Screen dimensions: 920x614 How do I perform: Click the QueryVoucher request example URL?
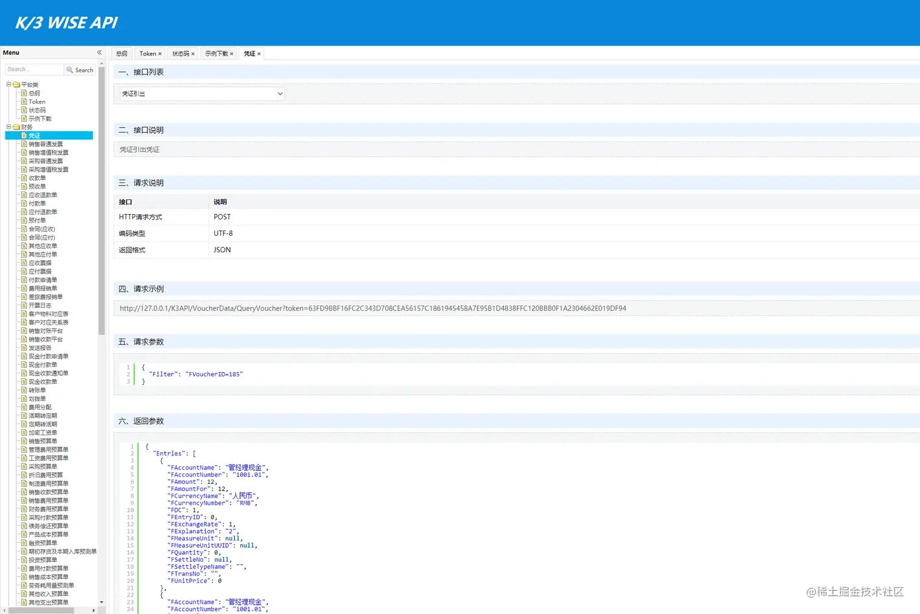[x=372, y=308]
